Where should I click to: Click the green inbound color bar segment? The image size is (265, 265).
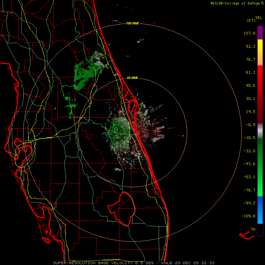tap(260, 167)
